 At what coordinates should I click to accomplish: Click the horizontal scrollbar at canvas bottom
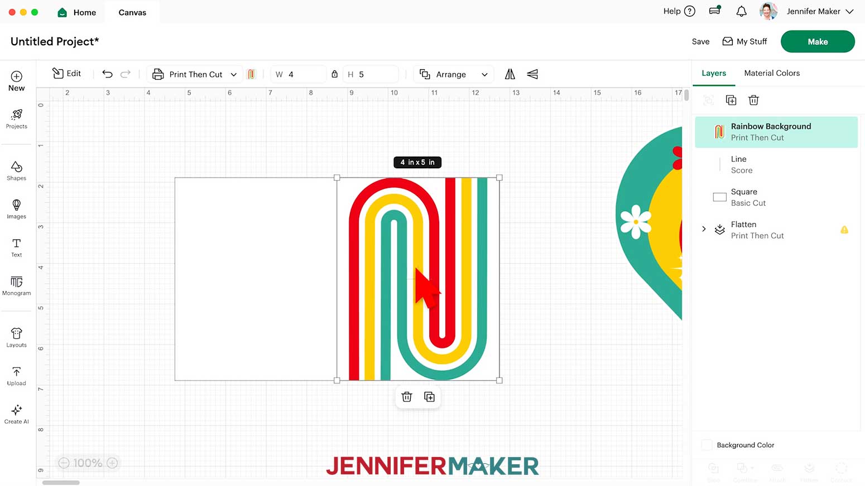point(61,483)
